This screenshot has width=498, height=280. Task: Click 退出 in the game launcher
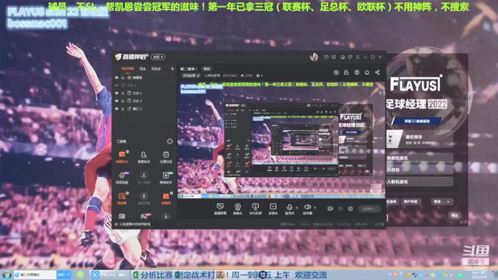pyautogui.click(x=454, y=215)
